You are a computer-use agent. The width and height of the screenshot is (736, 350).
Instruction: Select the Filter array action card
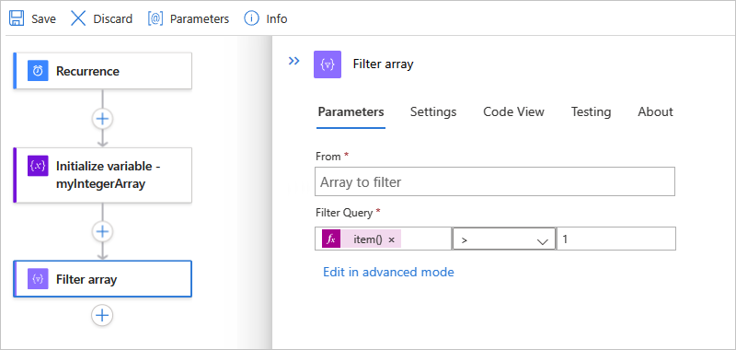[103, 278]
